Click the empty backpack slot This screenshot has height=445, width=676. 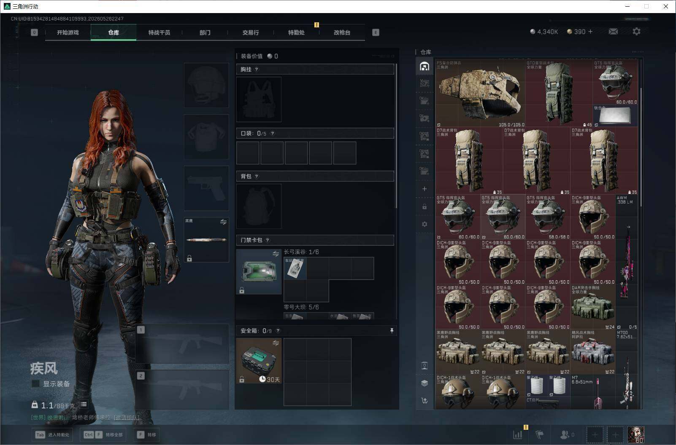259,206
